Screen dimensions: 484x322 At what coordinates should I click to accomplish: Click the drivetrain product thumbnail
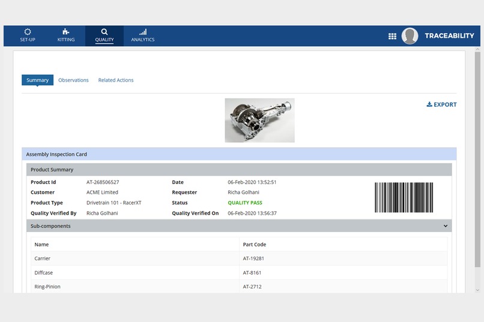point(259,121)
